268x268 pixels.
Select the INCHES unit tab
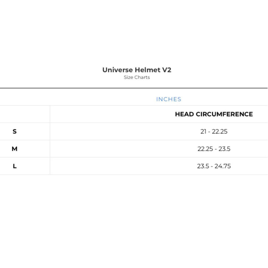pyautogui.click(x=169, y=99)
